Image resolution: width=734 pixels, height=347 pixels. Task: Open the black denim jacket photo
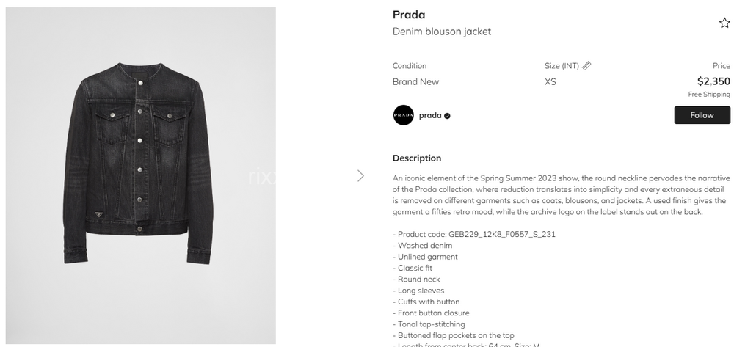[141, 176]
